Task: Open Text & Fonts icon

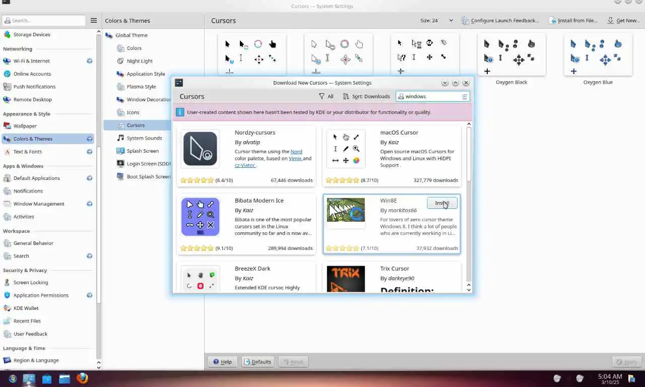Action: pos(7,152)
